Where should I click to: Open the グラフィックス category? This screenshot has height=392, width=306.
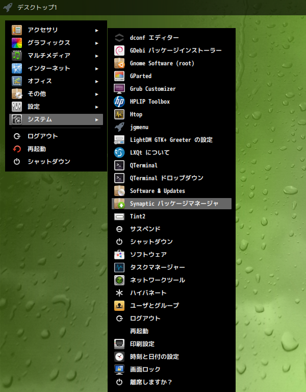[56, 43]
